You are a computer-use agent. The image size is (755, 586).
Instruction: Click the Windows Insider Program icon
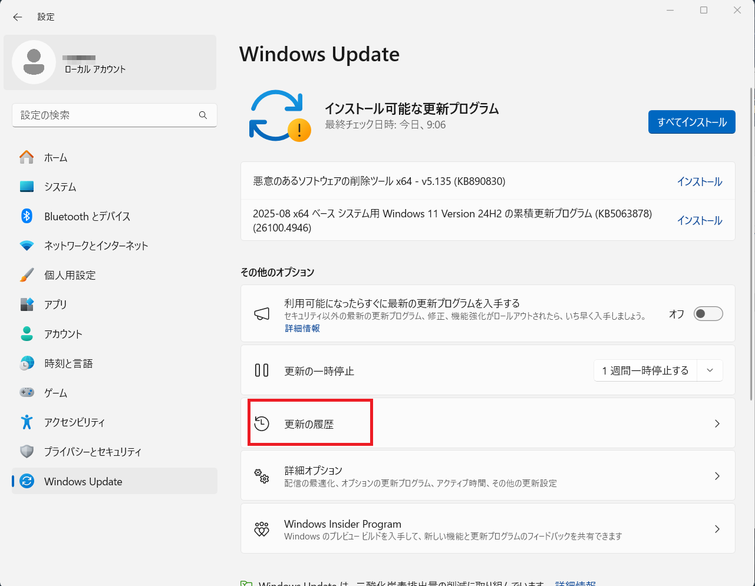click(262, 529)
